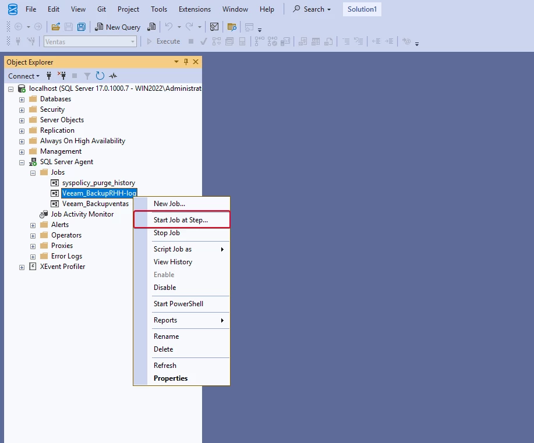Click the Find in Files folder icon
The width and height of the screenshot is (534, 443).
[x=232, y=27]
